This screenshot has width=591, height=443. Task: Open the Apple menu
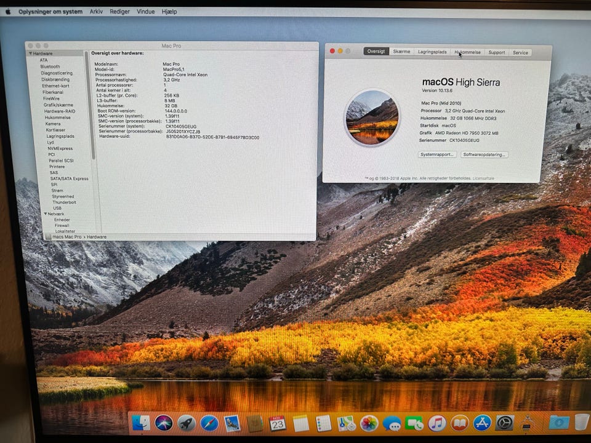8,11
